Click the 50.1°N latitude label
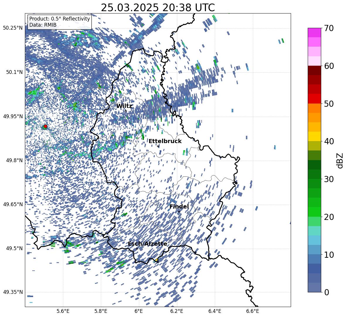 14,72
